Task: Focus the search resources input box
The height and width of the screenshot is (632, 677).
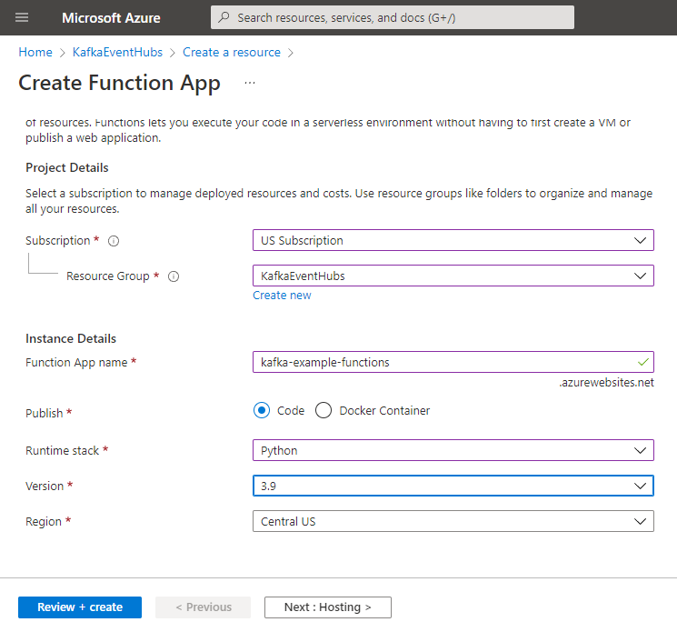Action: click(392, 17)
